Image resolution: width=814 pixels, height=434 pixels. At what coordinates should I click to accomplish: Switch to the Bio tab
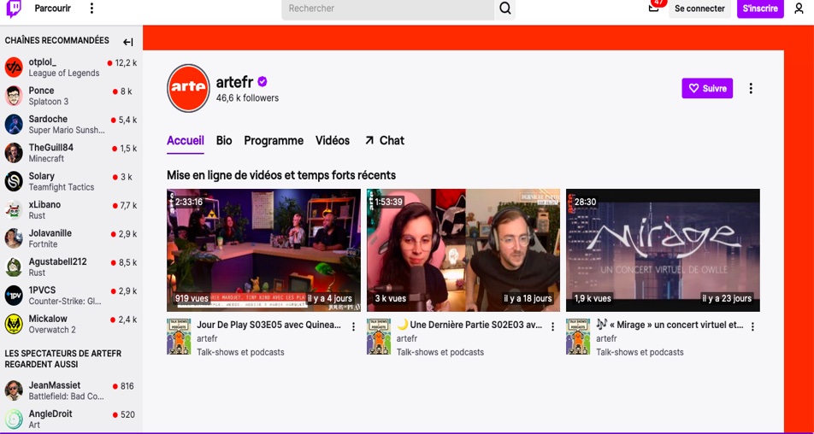pos(224,140)
